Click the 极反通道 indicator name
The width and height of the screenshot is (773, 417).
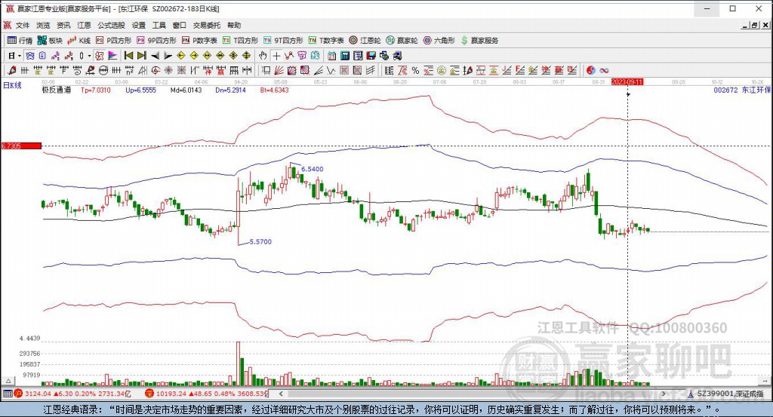[x=56, y=90]
